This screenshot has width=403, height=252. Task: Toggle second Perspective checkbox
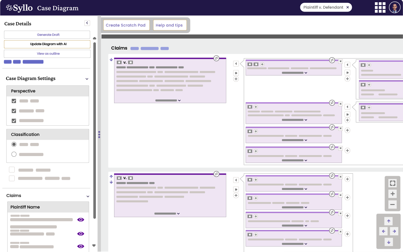point(14,111)
